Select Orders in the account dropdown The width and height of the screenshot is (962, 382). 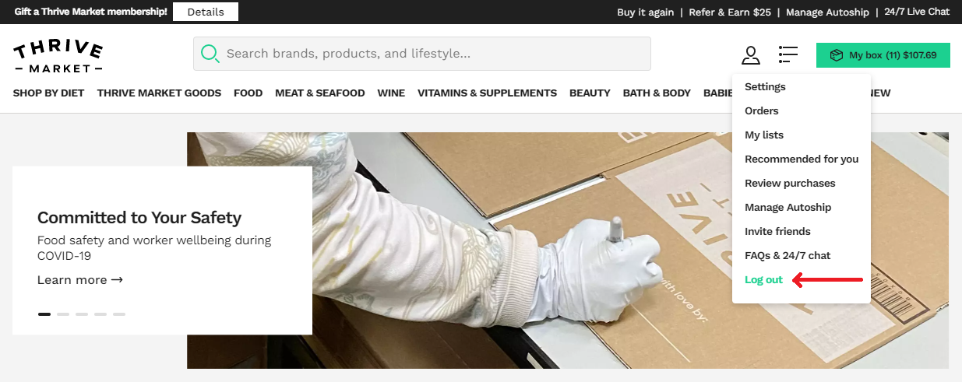[762, 111]
